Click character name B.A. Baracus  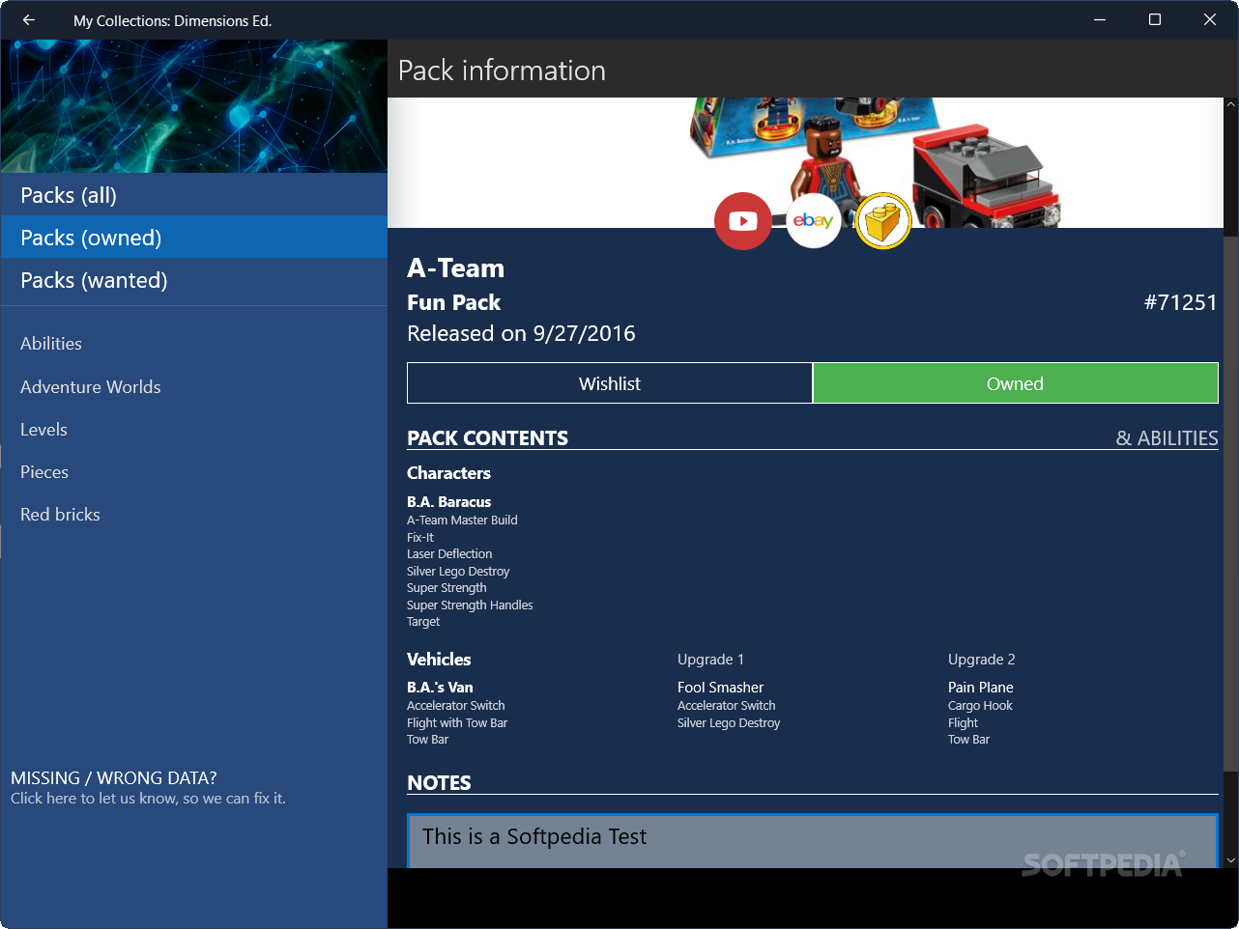click(448, 502)
